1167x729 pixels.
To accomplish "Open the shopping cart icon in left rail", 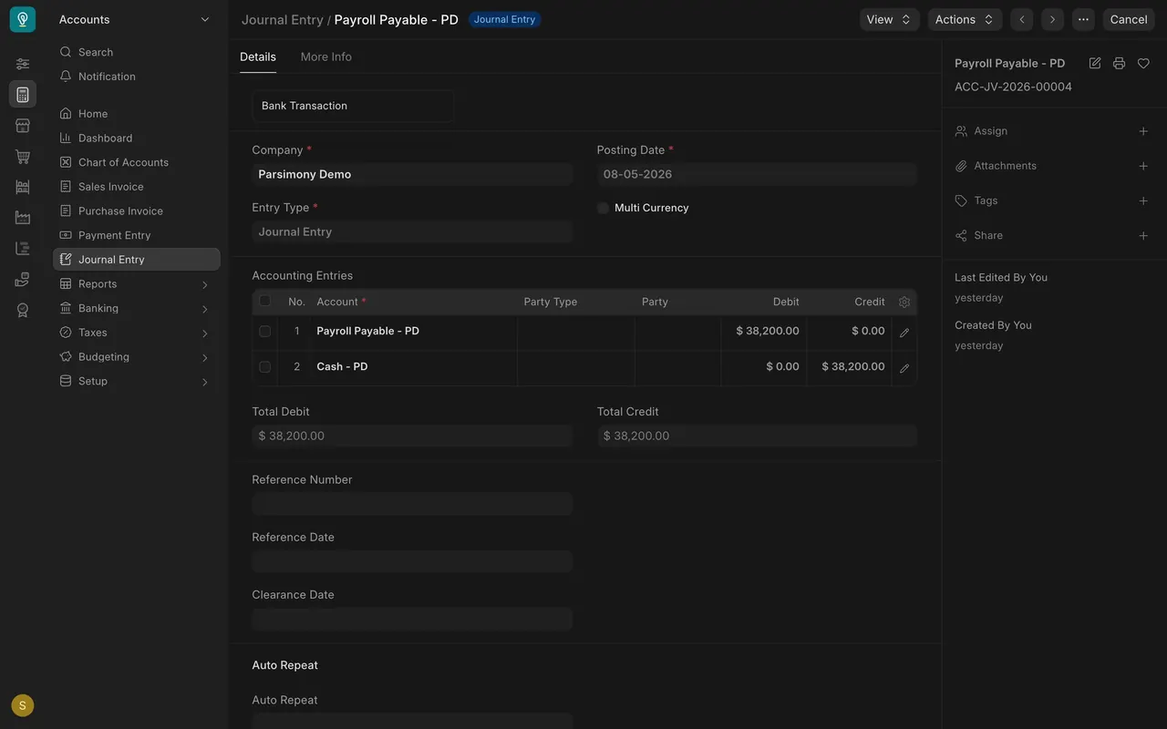I will [23, 157].
